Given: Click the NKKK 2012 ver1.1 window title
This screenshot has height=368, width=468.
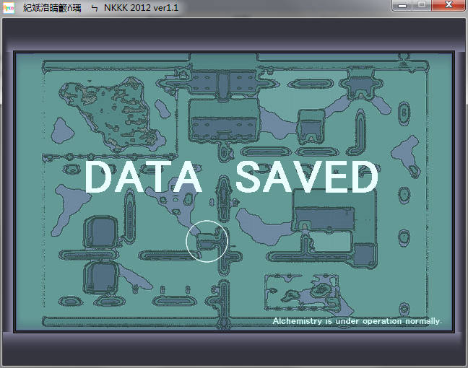Looking at the screenshot, I should tap(143, 9).
